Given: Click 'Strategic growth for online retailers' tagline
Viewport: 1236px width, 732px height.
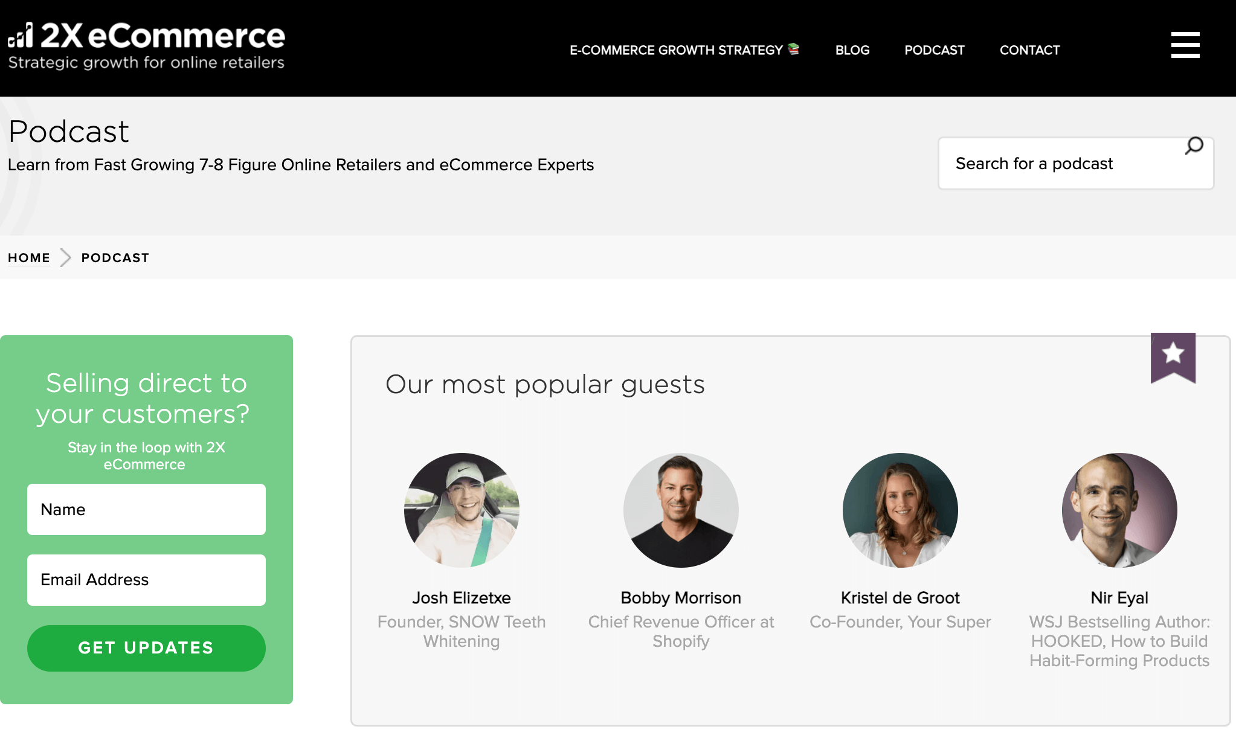Looking at the screenshot, I should (146, 63).
